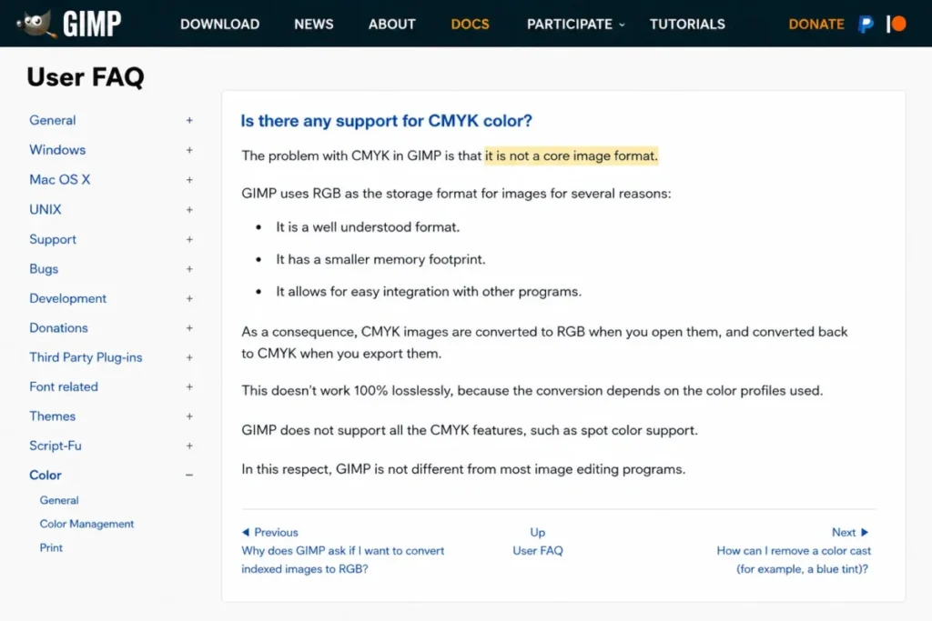
Task: Open General subsection under Color
Action: click(59, 500)
